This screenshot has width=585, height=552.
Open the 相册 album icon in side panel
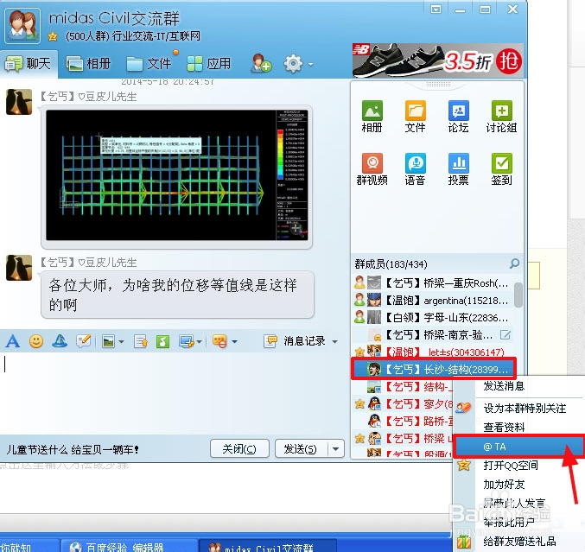(372, 117)
